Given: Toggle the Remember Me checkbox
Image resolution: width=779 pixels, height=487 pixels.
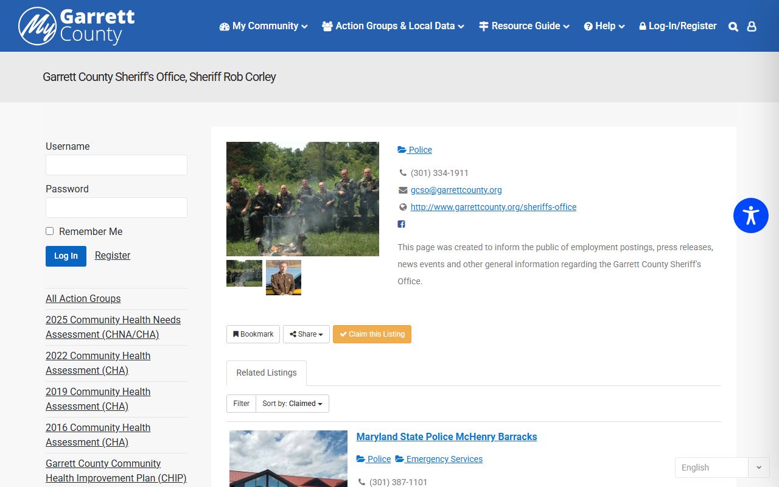Looking at the screenshot, I should coord(50,231).
